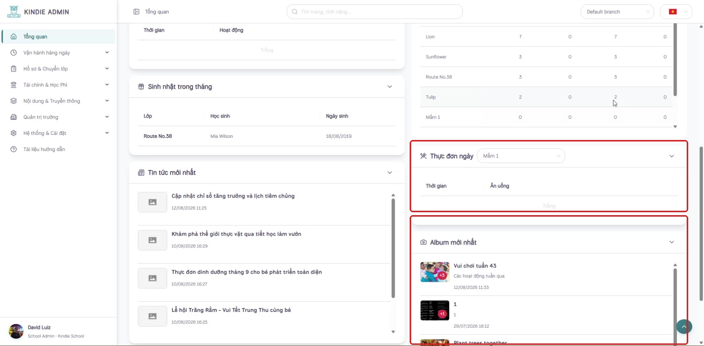Click the bank icon for Tài chính
Image resolution: width=704 pixels, height=346 pixels.
[x=14, y=85]
